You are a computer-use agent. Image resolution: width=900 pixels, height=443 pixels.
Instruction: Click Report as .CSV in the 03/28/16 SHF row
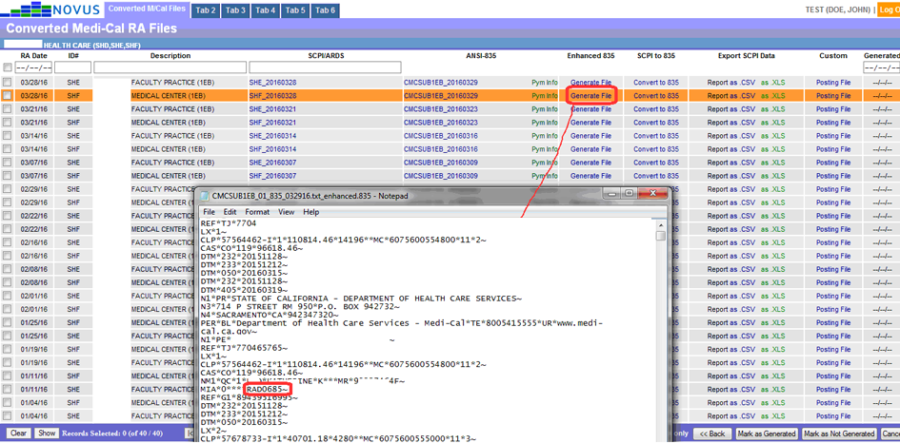click(730, 96)
